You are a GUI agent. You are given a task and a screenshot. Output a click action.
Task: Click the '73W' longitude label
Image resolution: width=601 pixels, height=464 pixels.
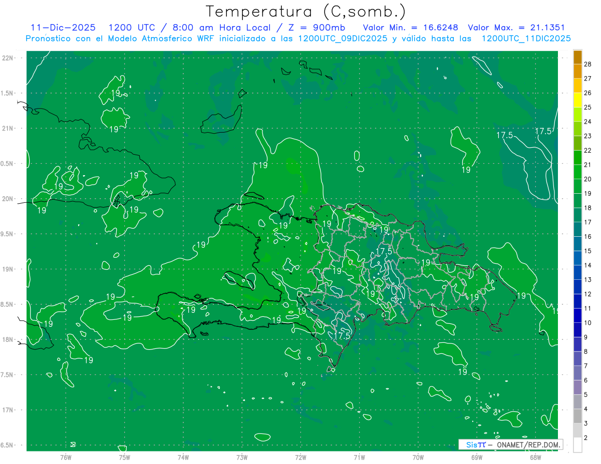tap(242, 457)
